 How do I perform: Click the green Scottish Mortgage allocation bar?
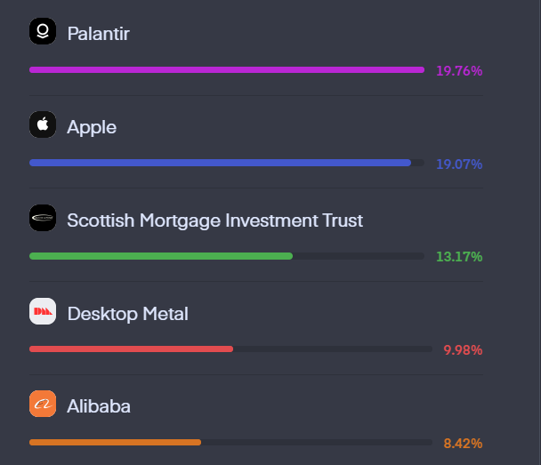point(161,256)
